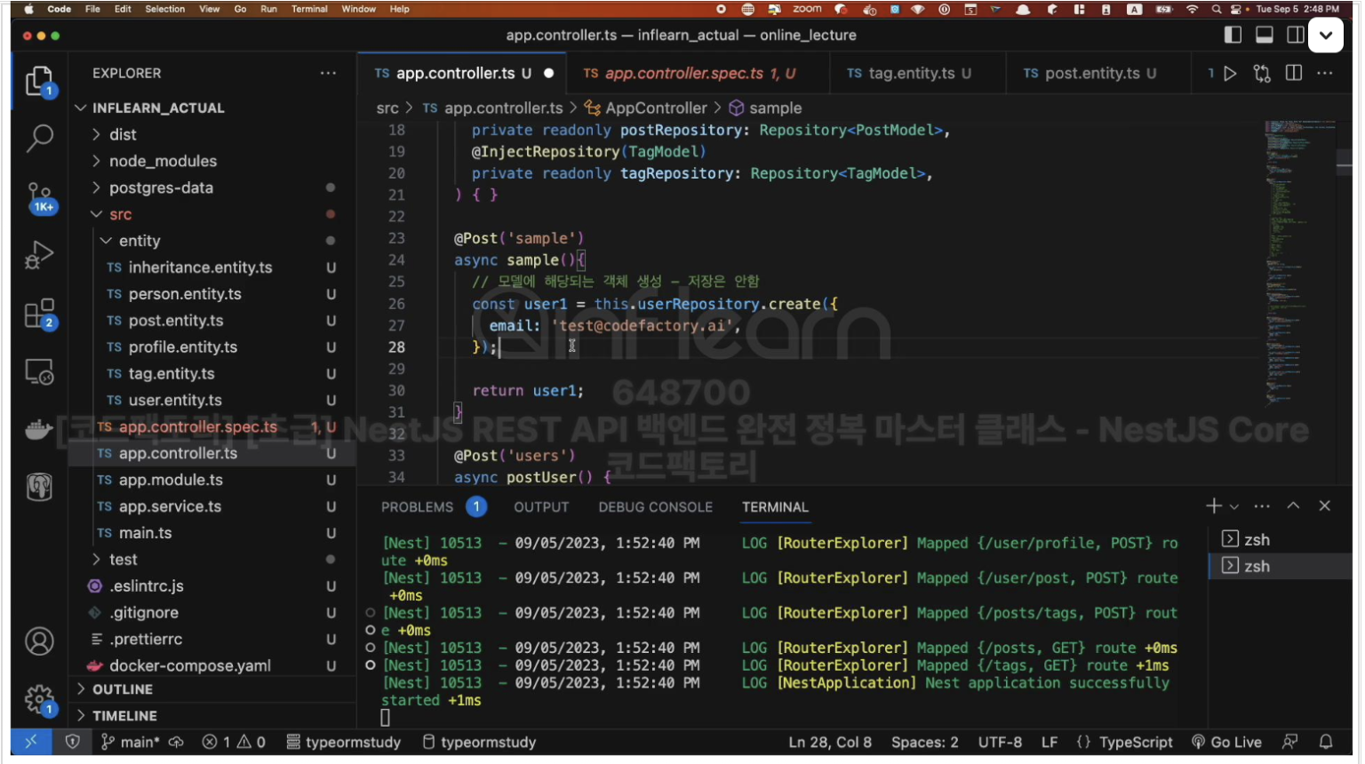
Task: Open the source control changes icon in editor toolbar
Action: [1262, 74]
